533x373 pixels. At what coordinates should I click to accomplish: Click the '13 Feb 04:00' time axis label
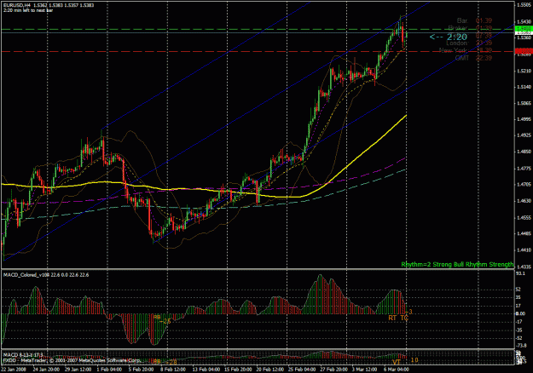click(206, 370)
